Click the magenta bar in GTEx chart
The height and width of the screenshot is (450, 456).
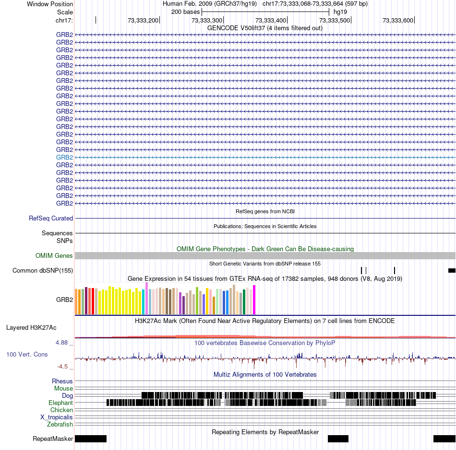click(x=254, y=300)
